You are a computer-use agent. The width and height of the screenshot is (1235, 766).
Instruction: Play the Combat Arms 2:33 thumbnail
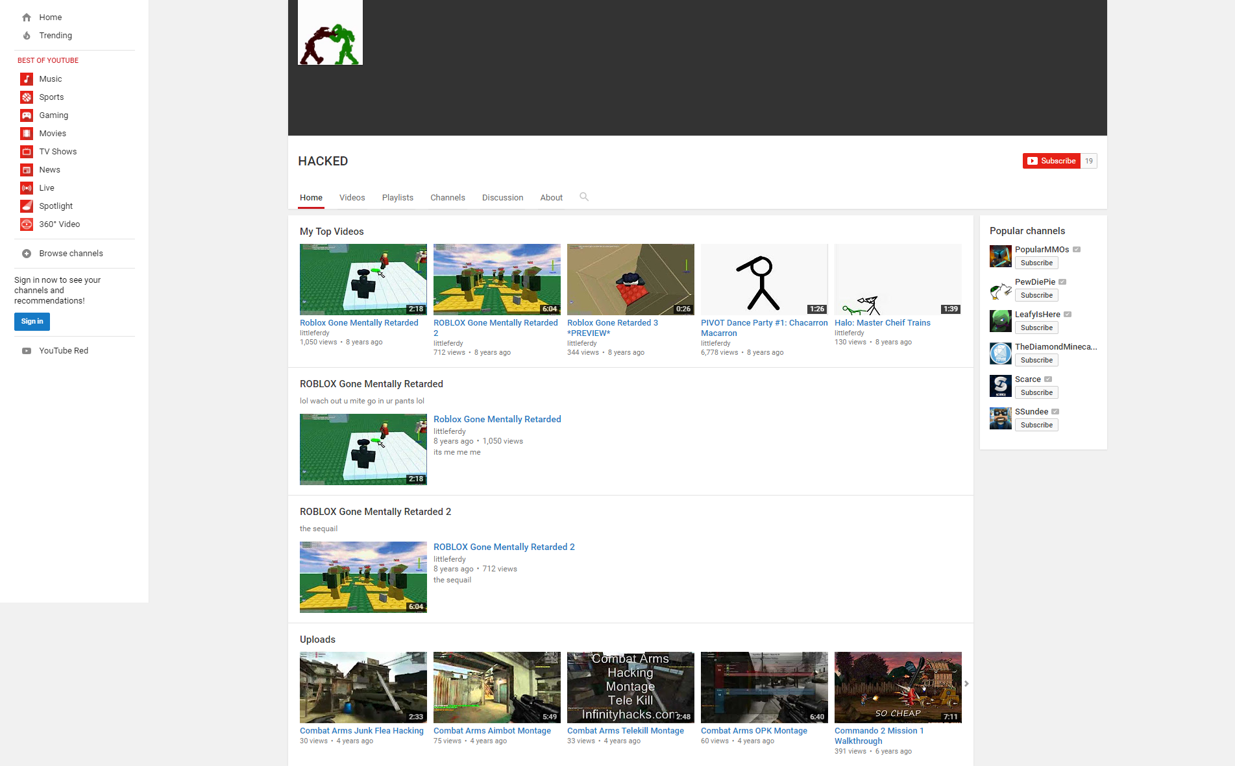point(363,688)
